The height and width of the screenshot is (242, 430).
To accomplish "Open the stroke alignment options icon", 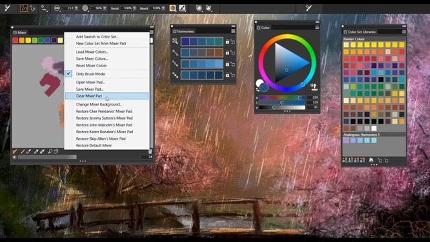I will 44,8.
